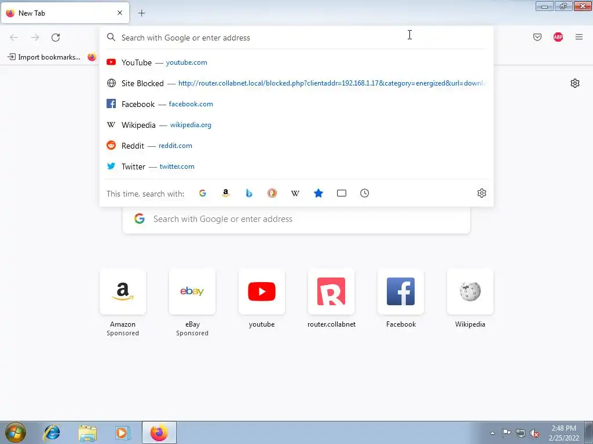Viewport: 593px width, 444px height.
Task: Personalize new tab gear icon
Action: point(575,83)
